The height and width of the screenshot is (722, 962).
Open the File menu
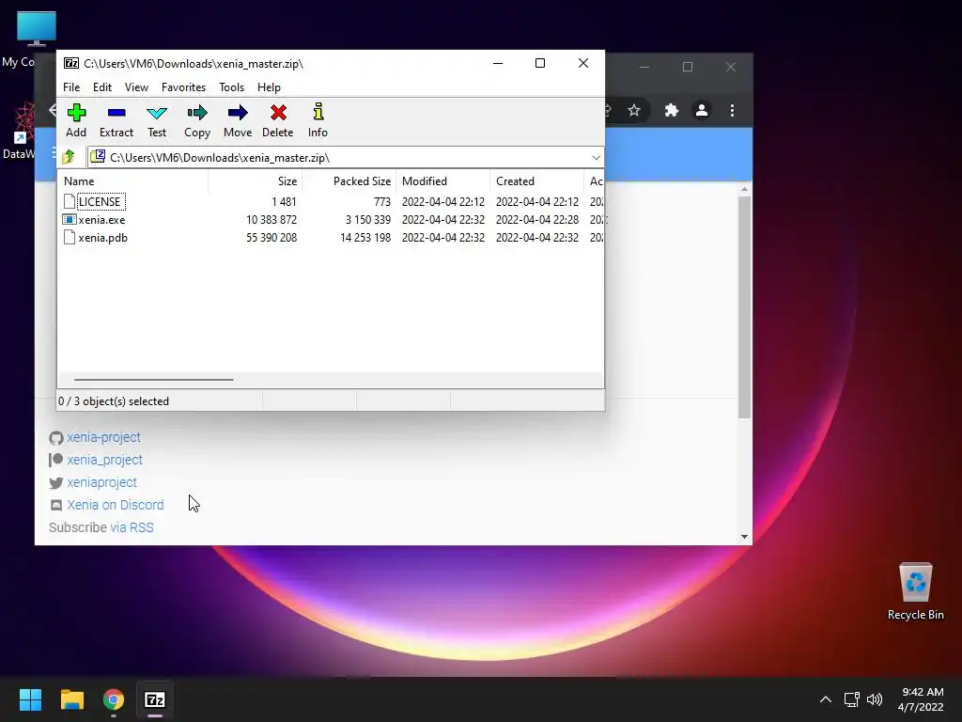(71, 87)
